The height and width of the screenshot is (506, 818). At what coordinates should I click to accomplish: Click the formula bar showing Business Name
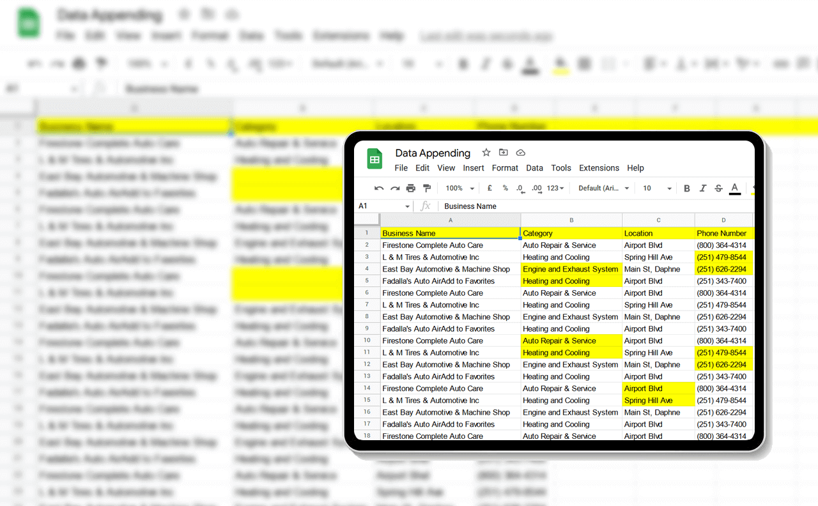coord(575,206)
